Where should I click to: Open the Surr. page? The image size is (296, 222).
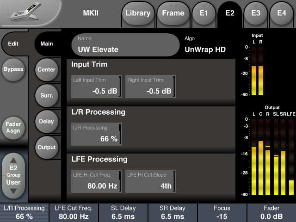pos(47,96)
